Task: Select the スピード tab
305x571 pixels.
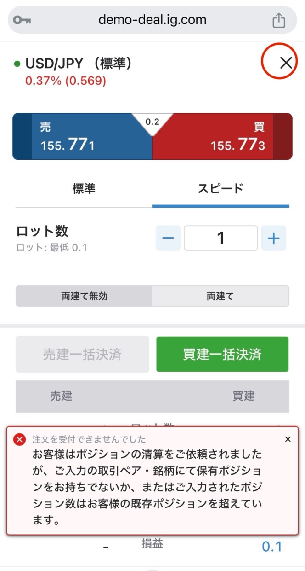Action: tap(220, 188)
